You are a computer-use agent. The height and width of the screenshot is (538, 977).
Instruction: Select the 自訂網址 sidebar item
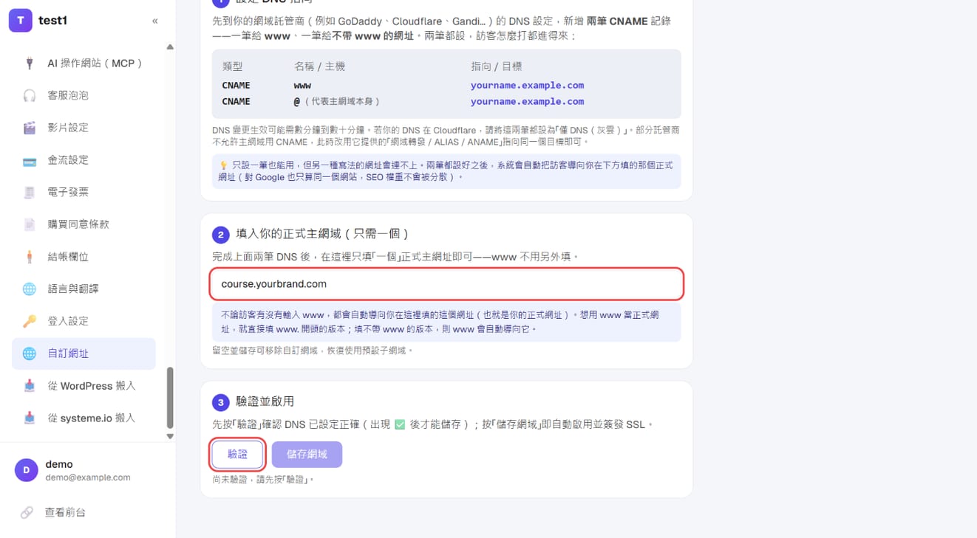(84, 354)
